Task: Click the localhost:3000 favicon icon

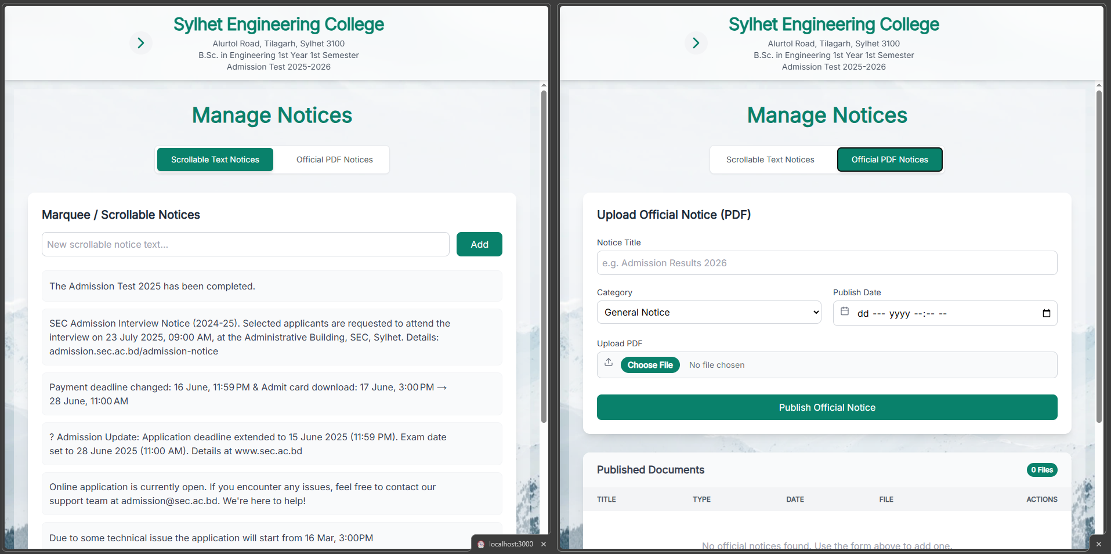Action: click(x=481, y=544)
